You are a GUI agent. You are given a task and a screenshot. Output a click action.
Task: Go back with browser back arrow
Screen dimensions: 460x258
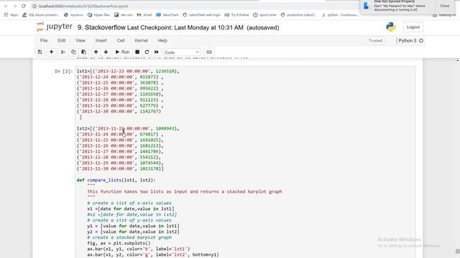point(6,6)
